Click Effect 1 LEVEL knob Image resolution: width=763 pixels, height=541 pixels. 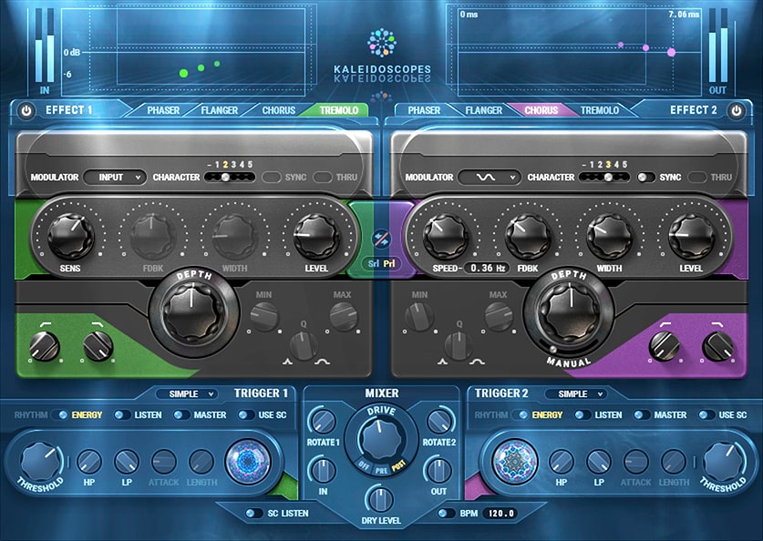316,236
